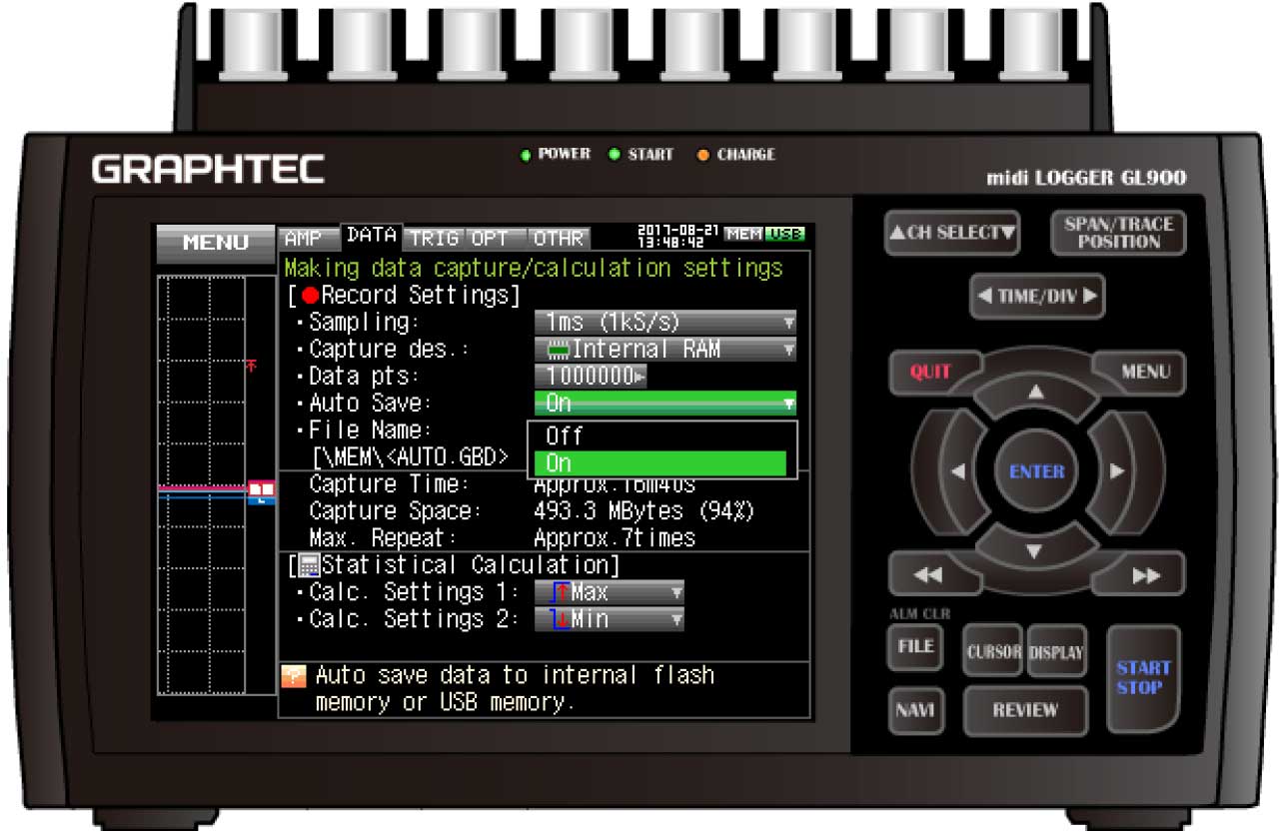Click the Internal RAM chip icon
Viewport: 1282px width, 832px height.
pos(559,351)
